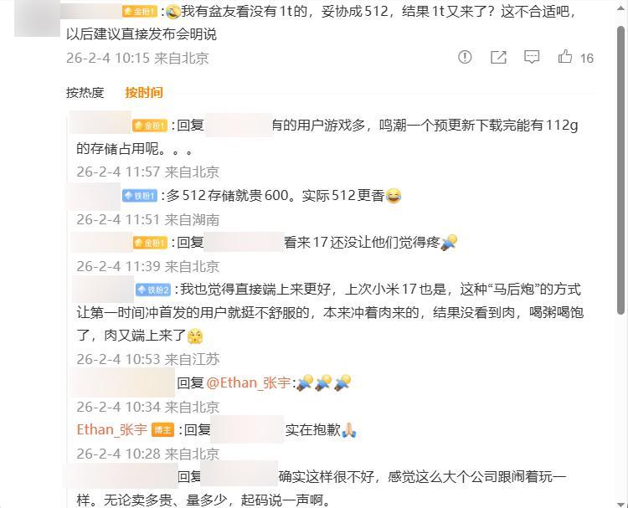Image resolution: width=628 pixels, height=508 pixels.
Task: Like the comment with thumbs-up icon
Action: [x=564, y=57]
